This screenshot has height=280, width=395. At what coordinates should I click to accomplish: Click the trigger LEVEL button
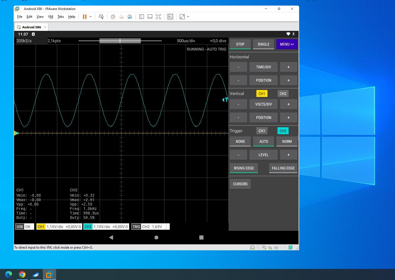click(264, 155)
